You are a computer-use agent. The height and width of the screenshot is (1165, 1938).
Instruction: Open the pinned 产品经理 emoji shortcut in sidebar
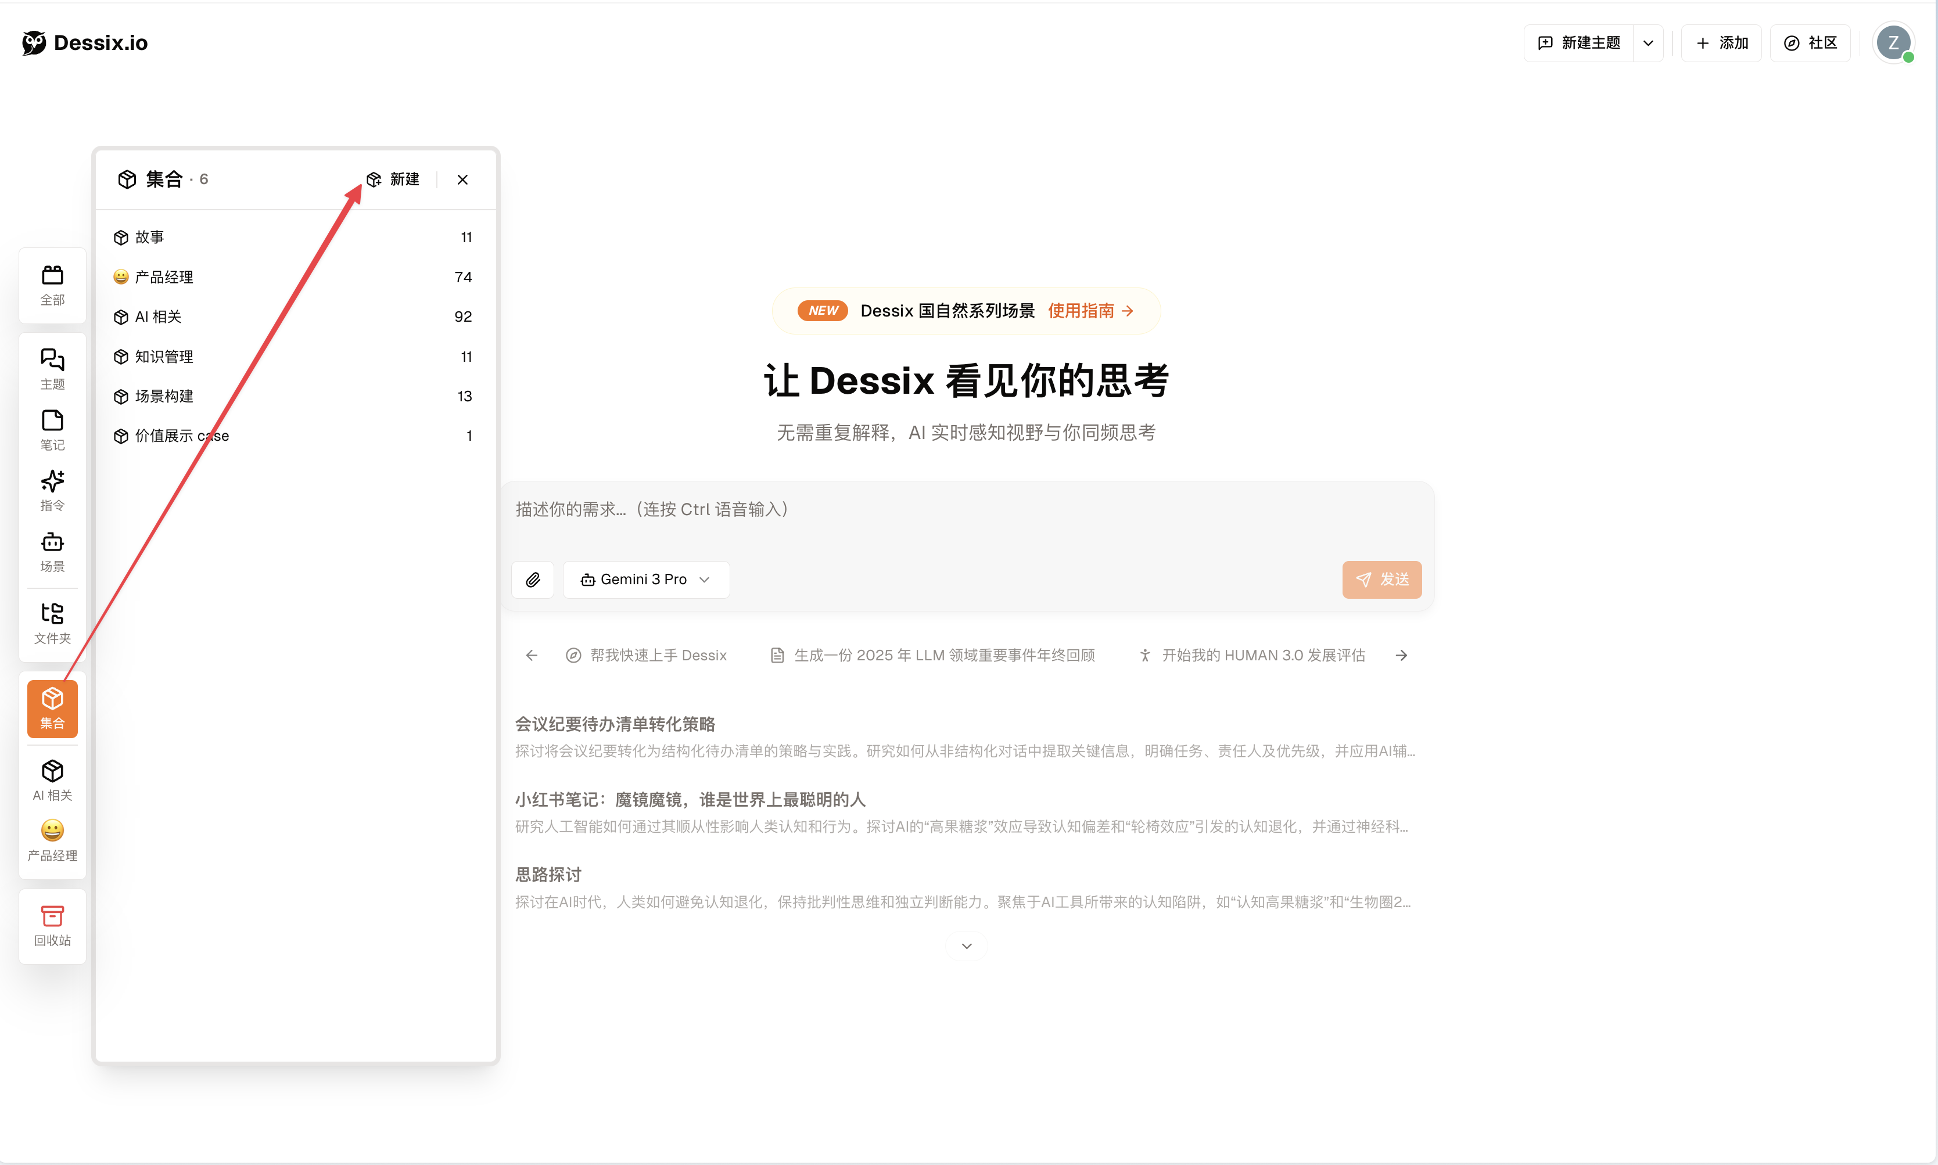[x=52, y=839]
